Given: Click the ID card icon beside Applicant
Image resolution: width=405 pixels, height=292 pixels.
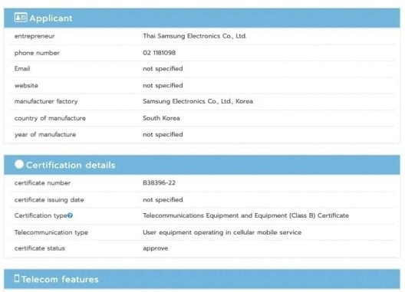Looking at the screenshot, I should [21, 18].
